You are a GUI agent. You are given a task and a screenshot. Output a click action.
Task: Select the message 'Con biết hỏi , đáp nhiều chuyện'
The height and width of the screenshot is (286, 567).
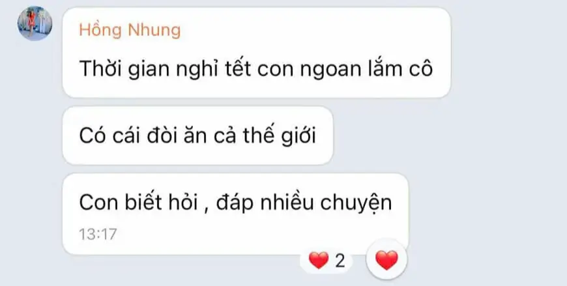point(235,214)
